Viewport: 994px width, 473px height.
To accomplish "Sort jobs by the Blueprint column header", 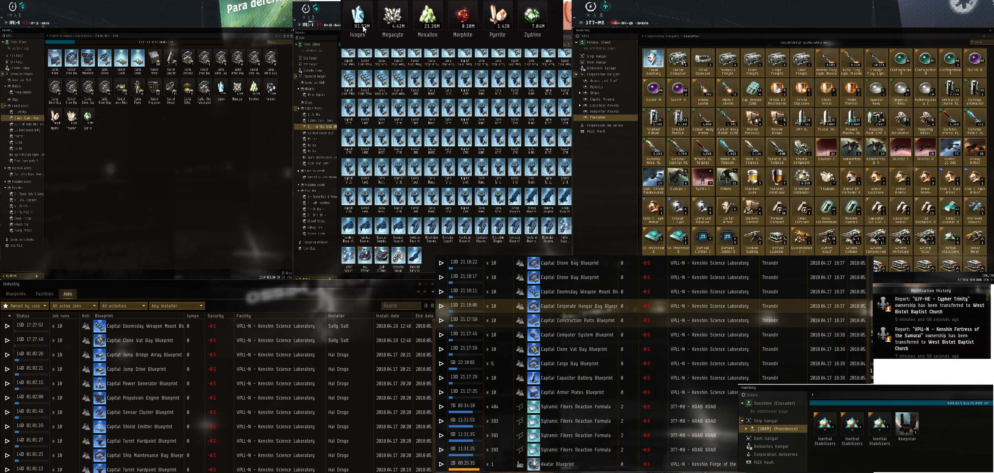I will coord(138,316).
